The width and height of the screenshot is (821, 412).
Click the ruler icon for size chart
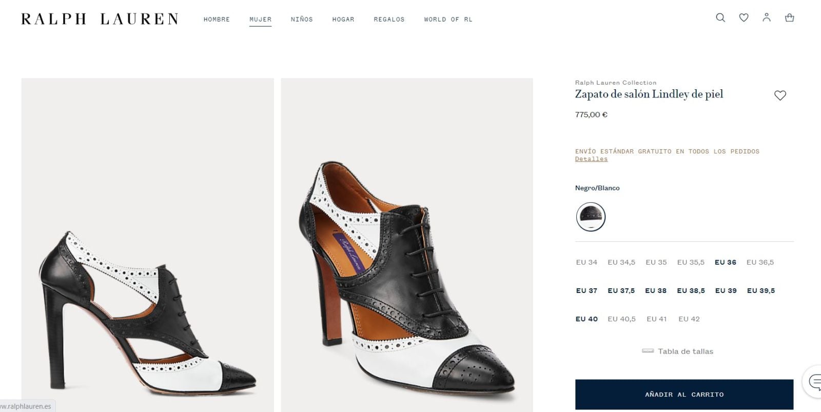pyautogui.click(x=648, y=351)
